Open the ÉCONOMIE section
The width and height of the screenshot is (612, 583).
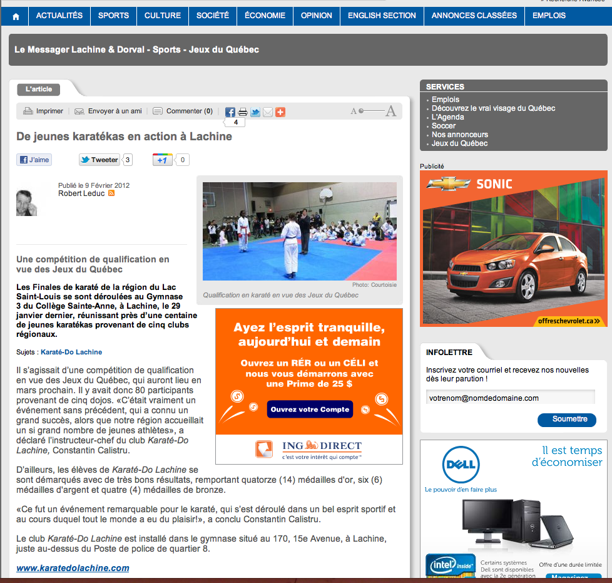pos(265,16)
